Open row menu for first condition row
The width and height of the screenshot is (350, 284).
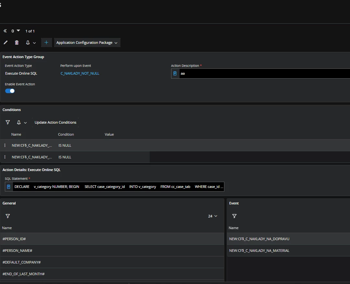5,145
